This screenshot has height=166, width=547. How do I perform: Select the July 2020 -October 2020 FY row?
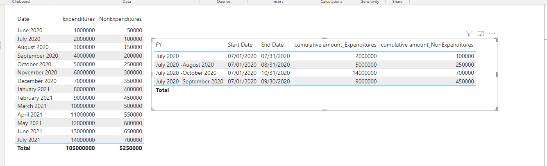coord(315,73)
